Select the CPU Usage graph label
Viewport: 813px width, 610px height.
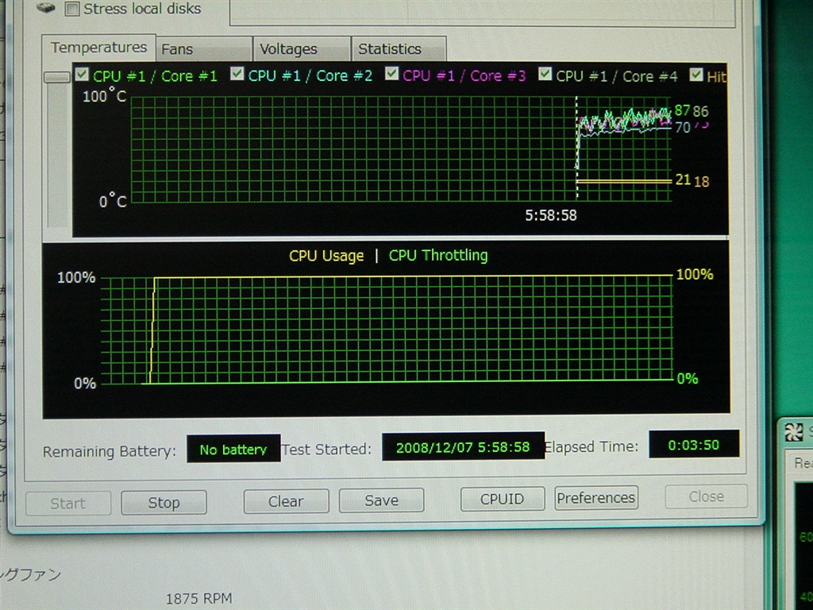click(326, 256)
